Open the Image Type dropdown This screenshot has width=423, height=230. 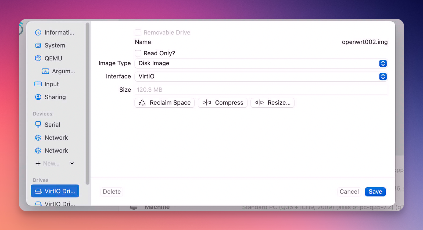pos(261,63)
